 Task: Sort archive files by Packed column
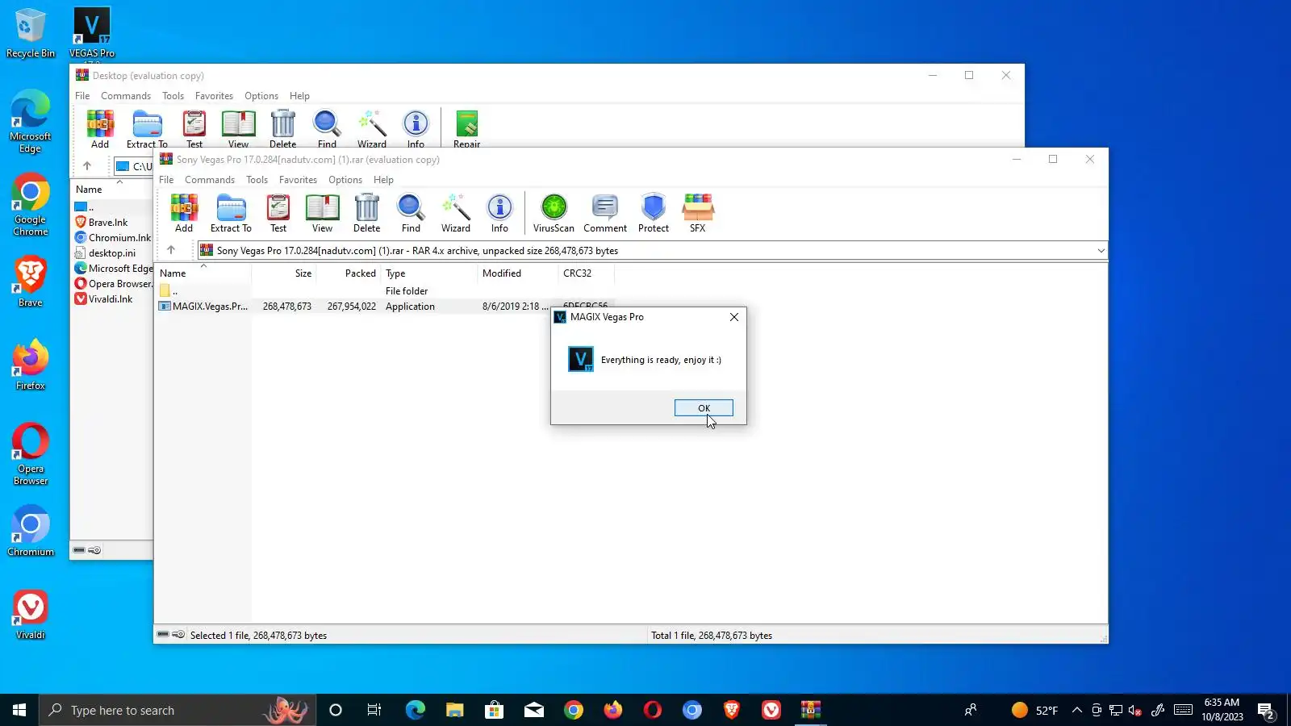349,273
